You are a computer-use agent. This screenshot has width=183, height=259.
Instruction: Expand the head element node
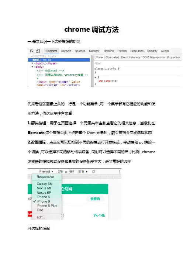click(x=32, y=63)
